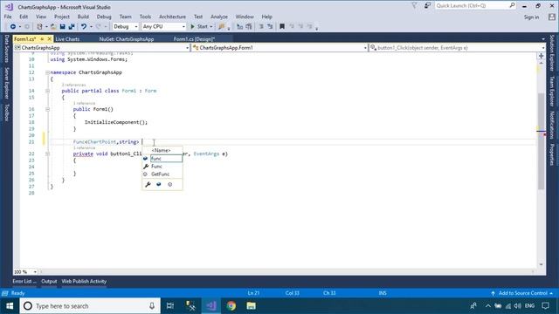Switch to NuGet: ChartsGraphsApp tab

coord(127,39)
